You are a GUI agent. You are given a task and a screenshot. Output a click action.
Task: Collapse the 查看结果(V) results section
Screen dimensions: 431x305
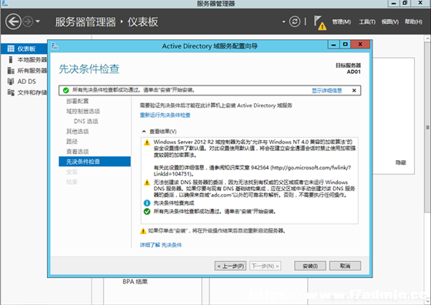coord(144,132)
